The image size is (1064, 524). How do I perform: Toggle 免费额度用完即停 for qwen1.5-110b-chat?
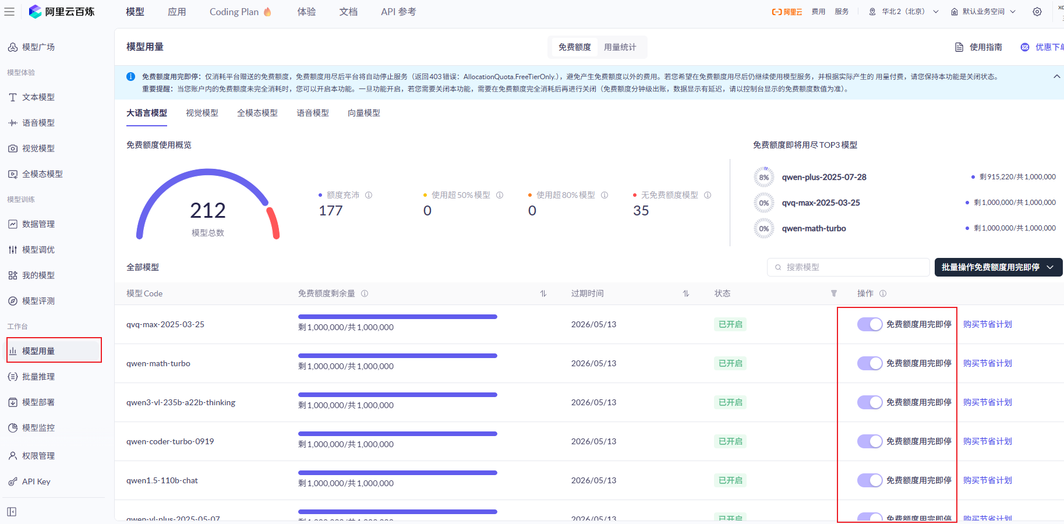[x=870, y=480]
